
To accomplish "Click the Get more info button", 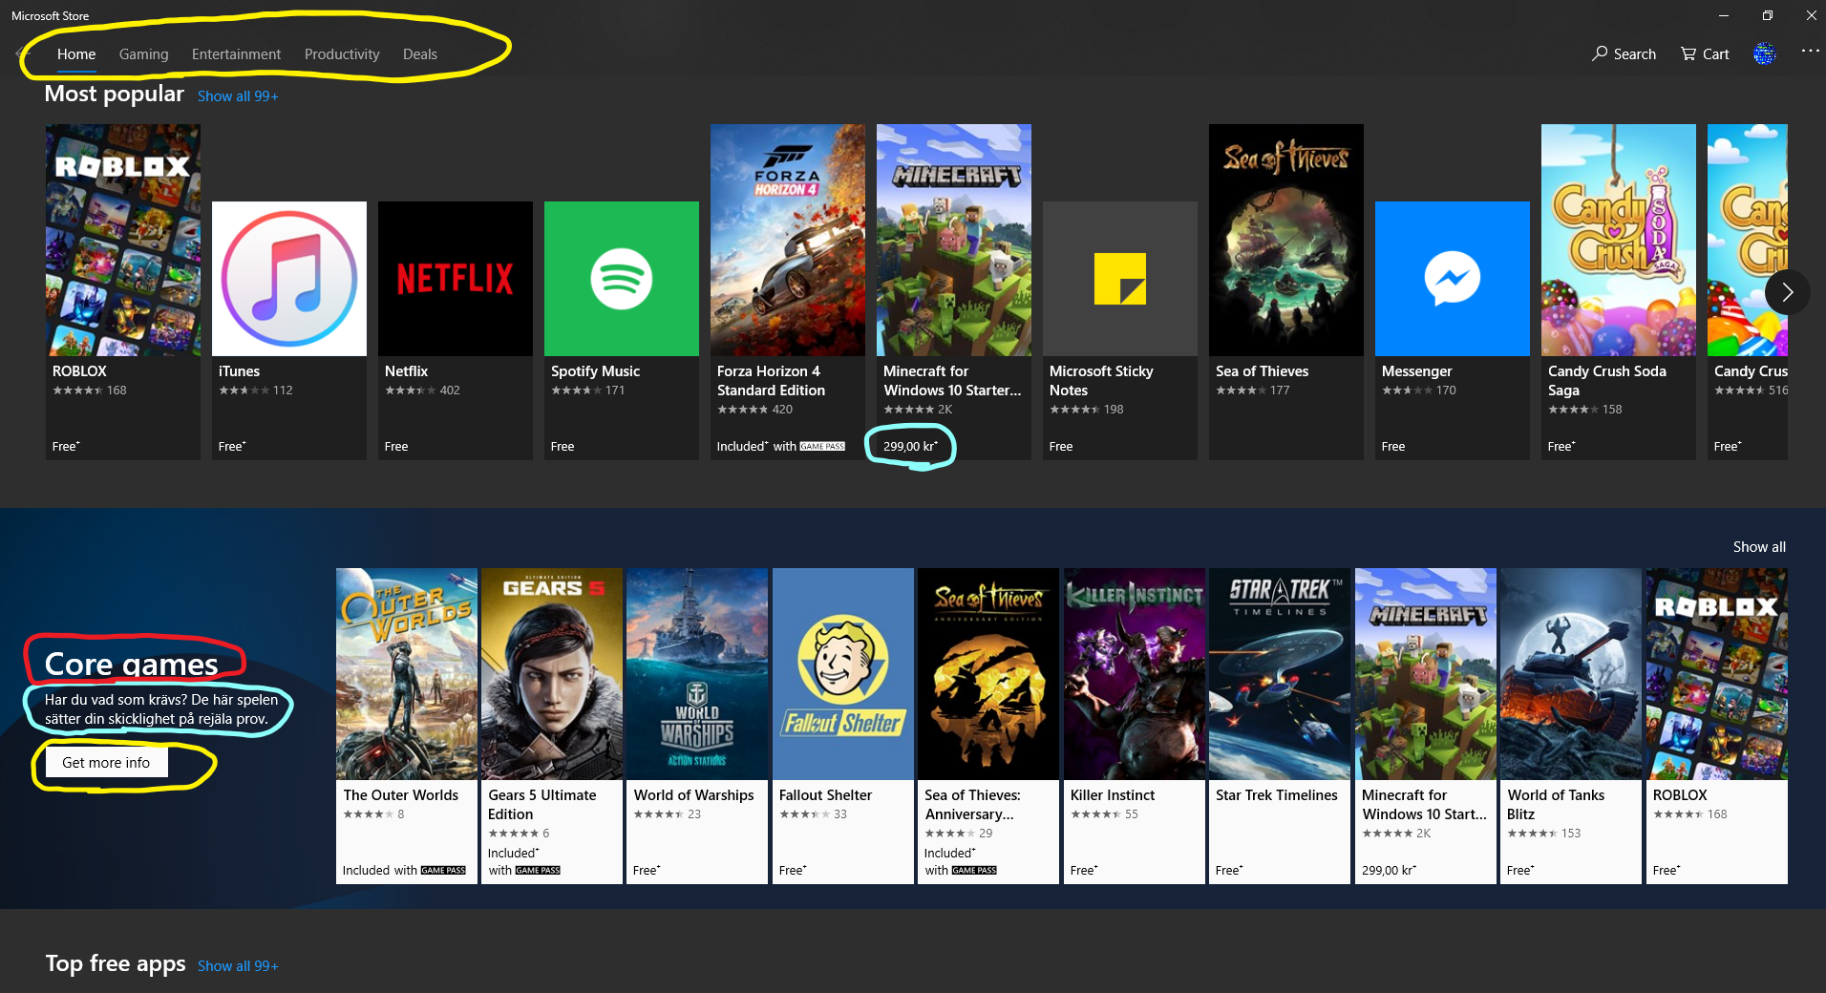I will [106, 763].
